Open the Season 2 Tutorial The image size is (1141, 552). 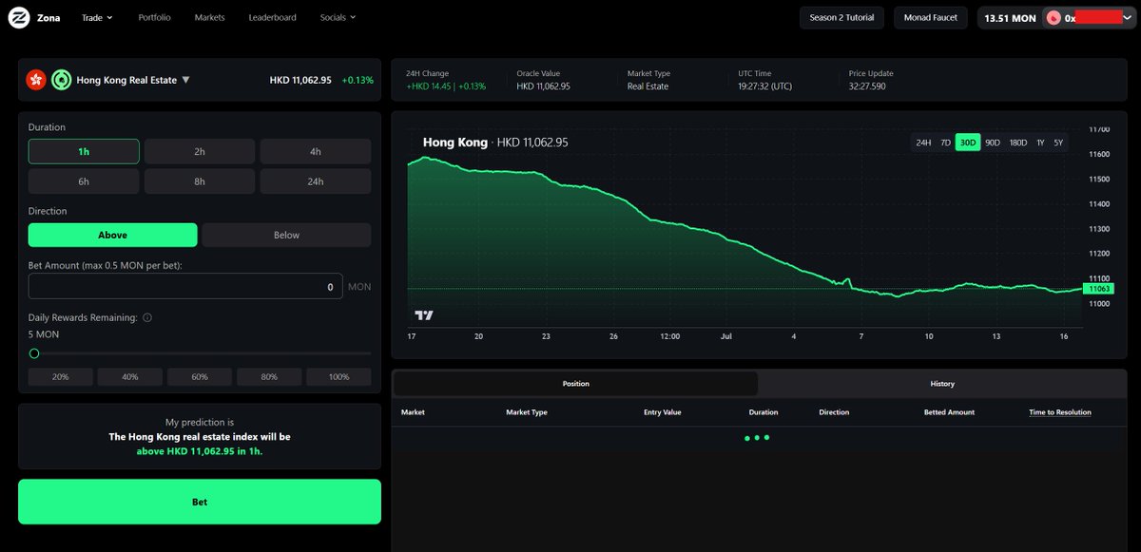coord(841,17)
